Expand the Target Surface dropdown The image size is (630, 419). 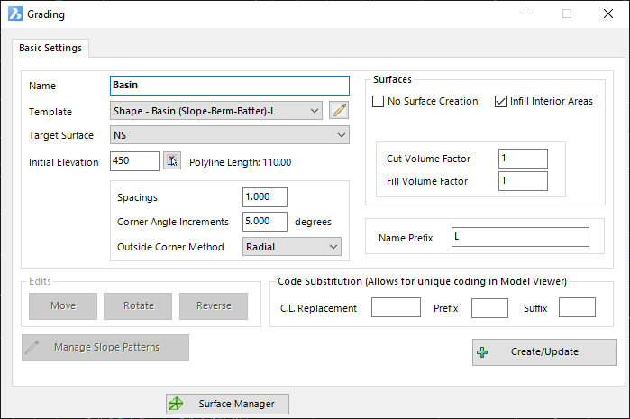click(x=341, y=135)
